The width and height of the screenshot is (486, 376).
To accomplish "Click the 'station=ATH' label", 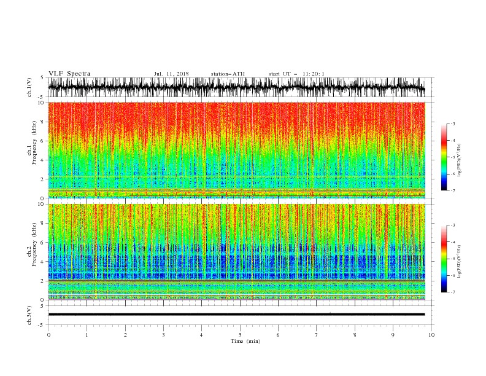I will tap(228, 74).
